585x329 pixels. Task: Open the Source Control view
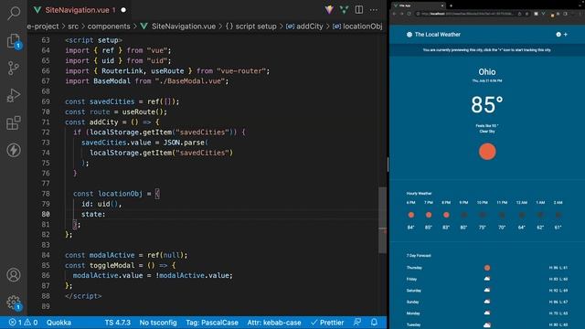14,69
